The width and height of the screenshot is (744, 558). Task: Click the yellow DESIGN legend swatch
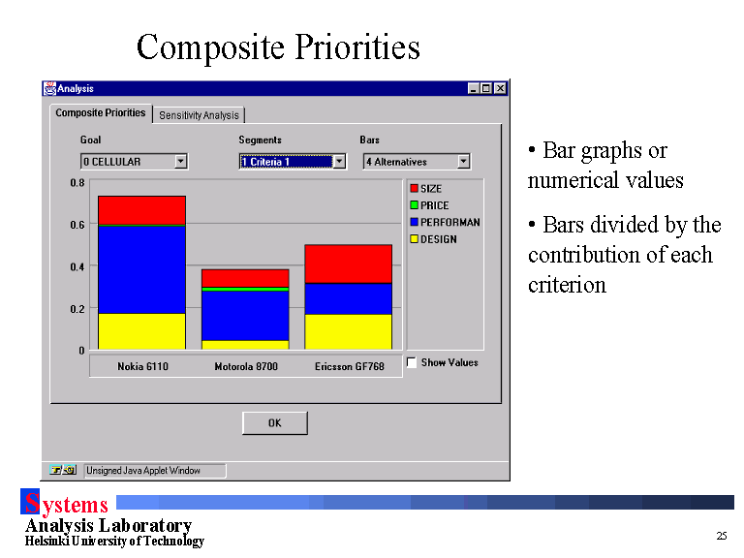click(x=414, y=239)
